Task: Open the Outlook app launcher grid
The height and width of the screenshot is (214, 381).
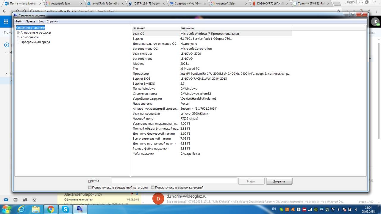Action: 6,21
